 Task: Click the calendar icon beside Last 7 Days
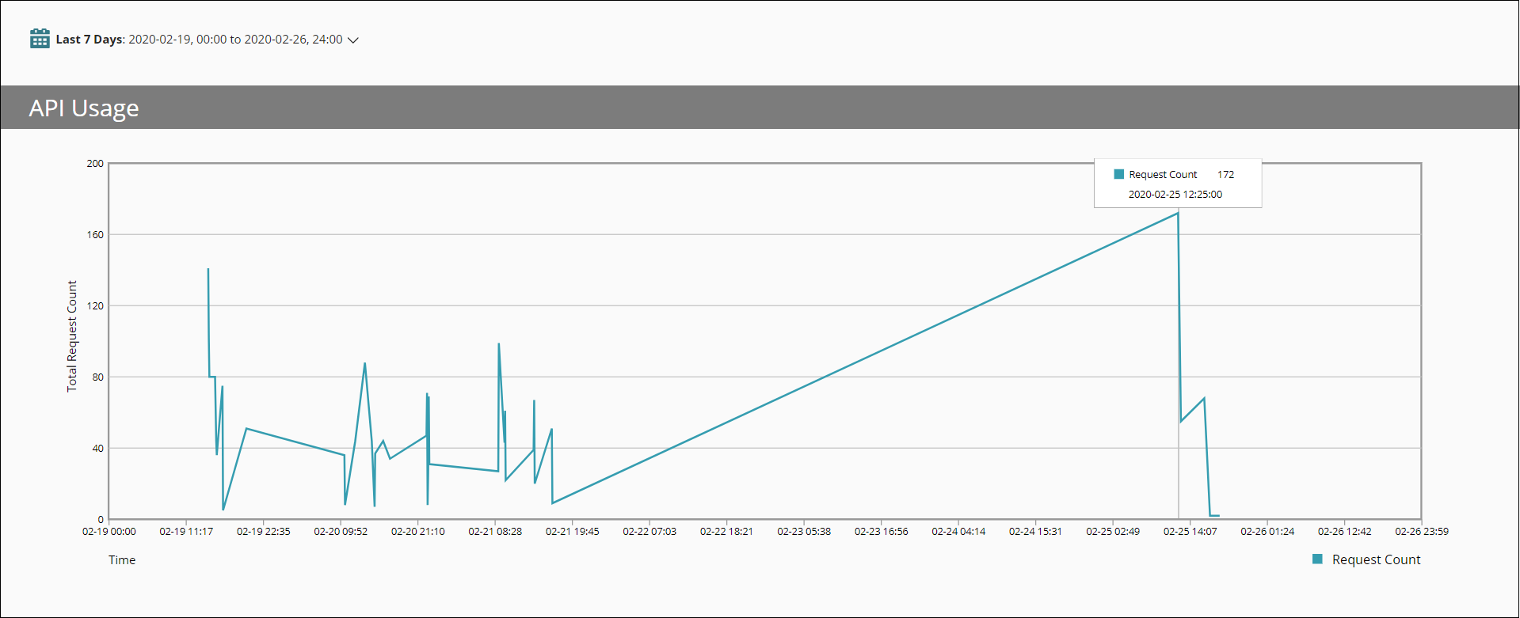(40, 39)
